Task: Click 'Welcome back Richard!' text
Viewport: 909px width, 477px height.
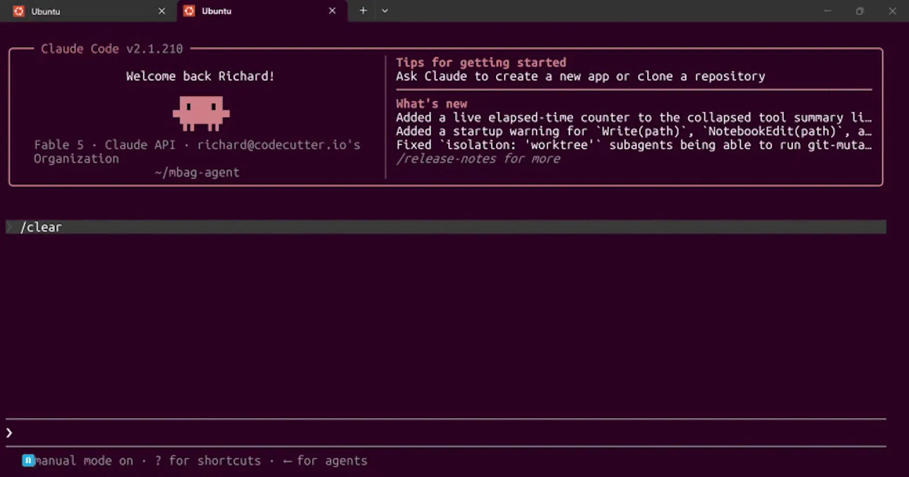Action: pos(201,76)
